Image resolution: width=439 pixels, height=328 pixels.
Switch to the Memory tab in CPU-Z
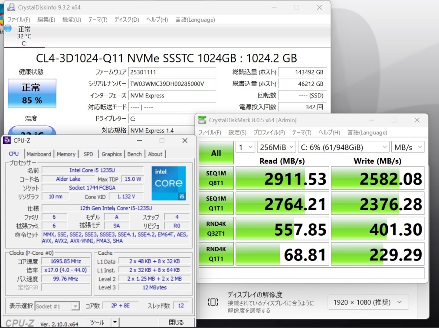(x=66, y=154)
